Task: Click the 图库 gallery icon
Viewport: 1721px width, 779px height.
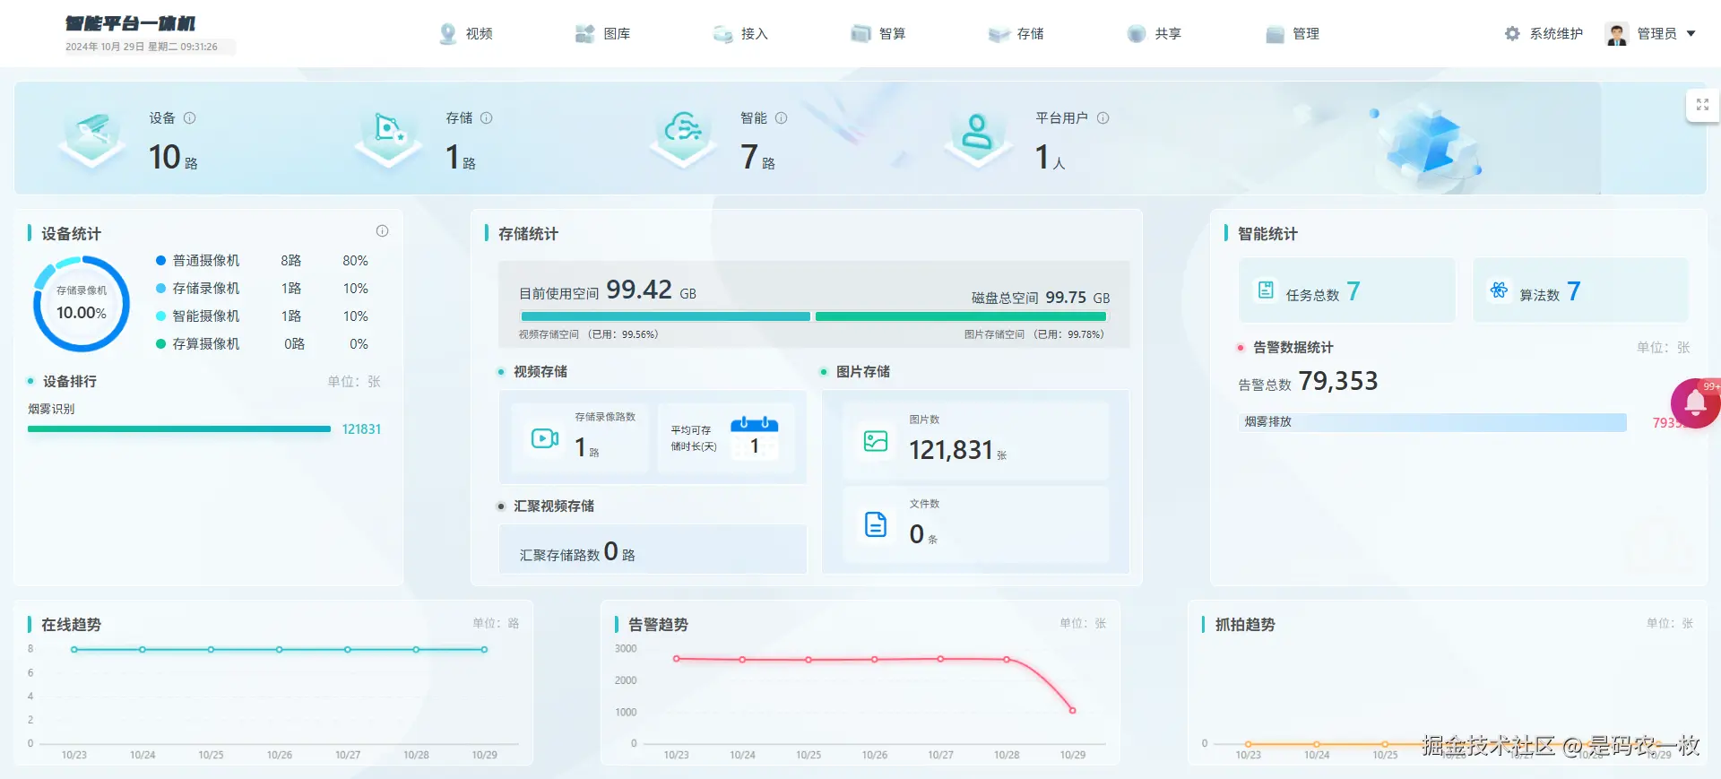Action: tap(585, 33)
